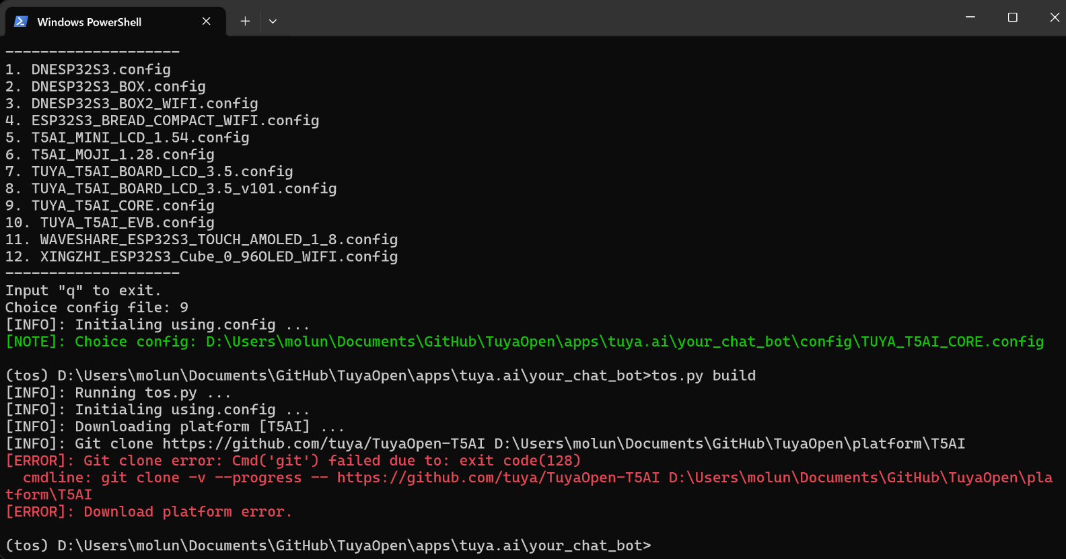Viewport: 1066px width, 559px height.
Task: Click the green NOTE Choice config line
Action: (x=524, y=342)
